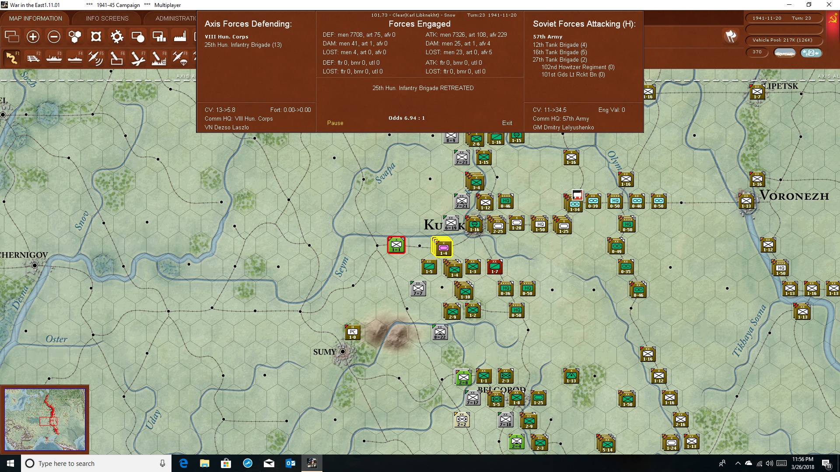Click the 102nd Howitzer Regiment entry
Viewport: 840px width, 472px height.
[578, 67]
